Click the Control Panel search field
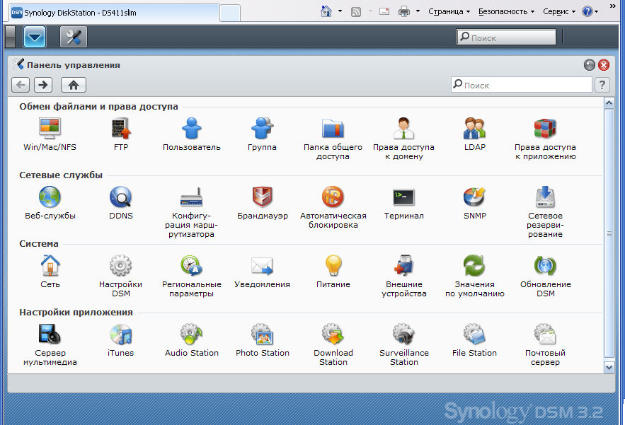The image size is (625, 425). tap(522, 85)
